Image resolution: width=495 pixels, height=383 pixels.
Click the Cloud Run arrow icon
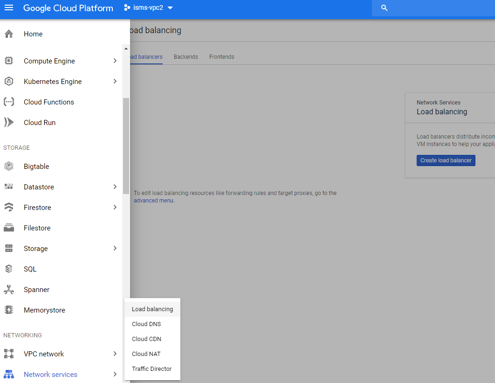coord(9,122)
